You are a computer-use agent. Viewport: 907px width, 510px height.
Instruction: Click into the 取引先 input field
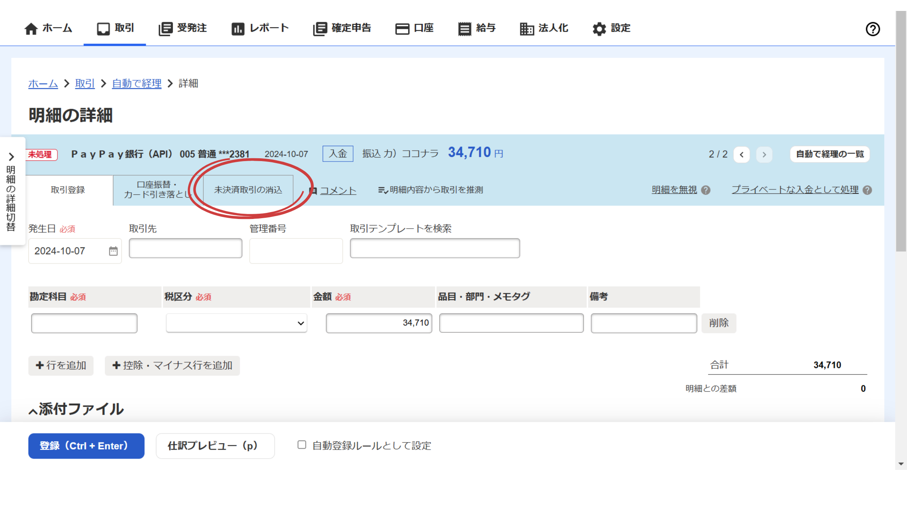pos(185,248)
